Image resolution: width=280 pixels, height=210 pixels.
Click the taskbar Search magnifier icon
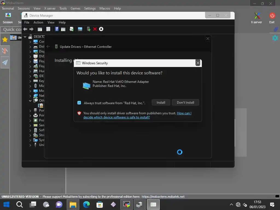click(19, 205)
